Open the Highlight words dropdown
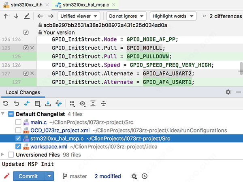The width and height of the screenshot is (243, 182). tap(173, 16)
